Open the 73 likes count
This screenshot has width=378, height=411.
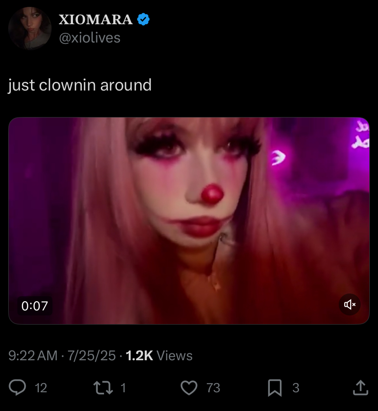213,388
